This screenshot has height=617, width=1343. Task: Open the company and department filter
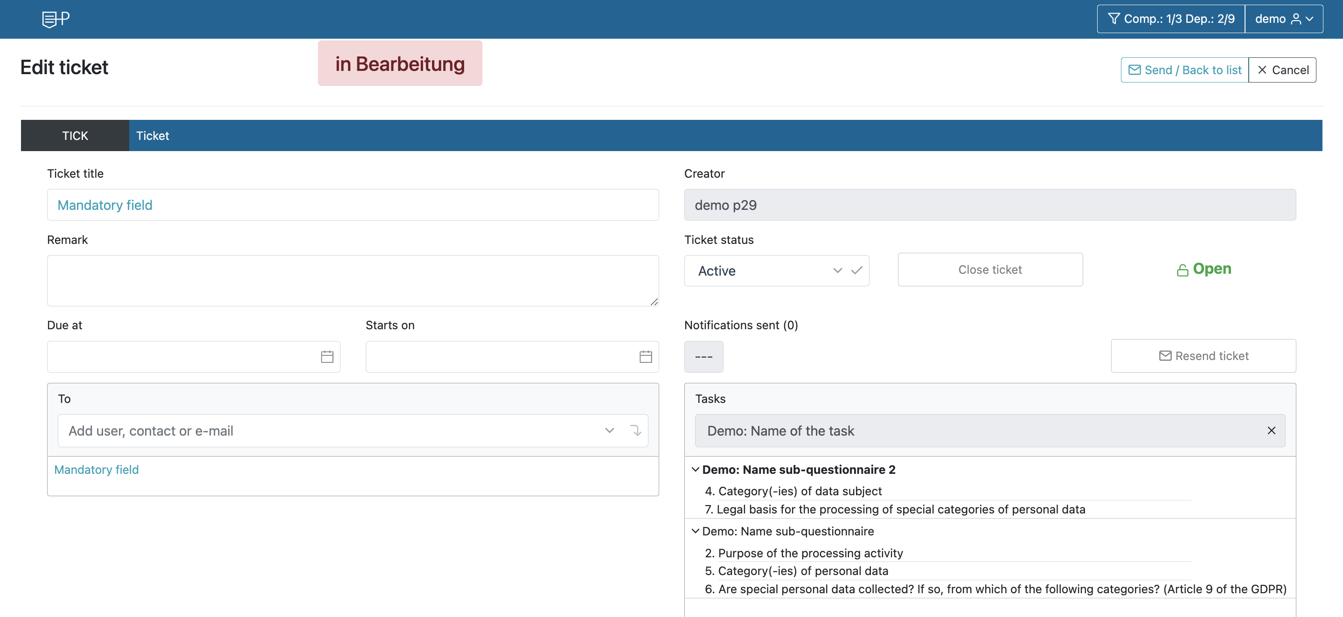(1171, 19)
